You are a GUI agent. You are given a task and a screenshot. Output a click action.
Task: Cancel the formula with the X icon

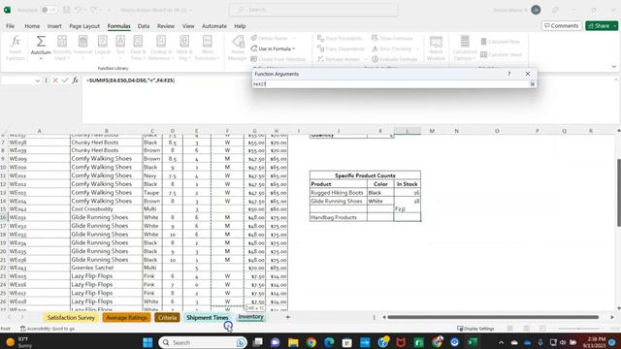pos(55,80)
